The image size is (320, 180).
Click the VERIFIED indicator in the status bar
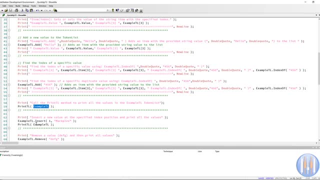pos(269,178)
